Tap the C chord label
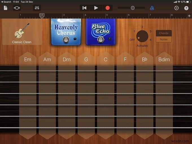The image size is (192, 144). pyautogui.click(x=106, y=60)
